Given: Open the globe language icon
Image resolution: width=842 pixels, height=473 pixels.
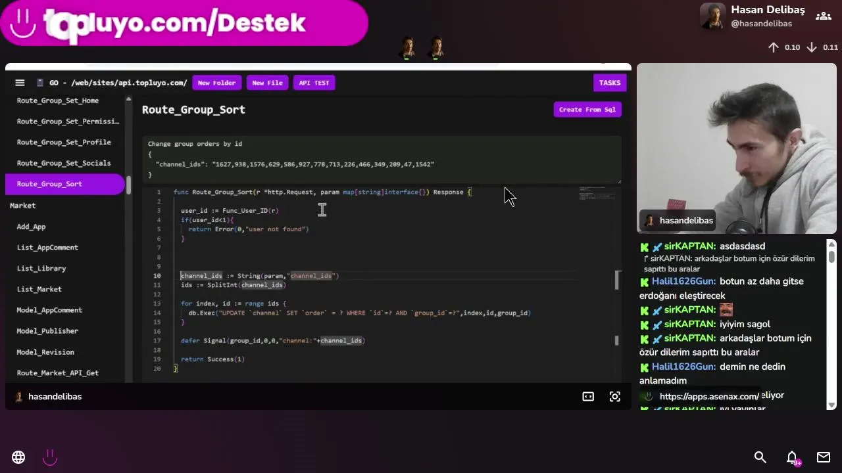Looking at the screenshot, I should click(x=18, y=457).
